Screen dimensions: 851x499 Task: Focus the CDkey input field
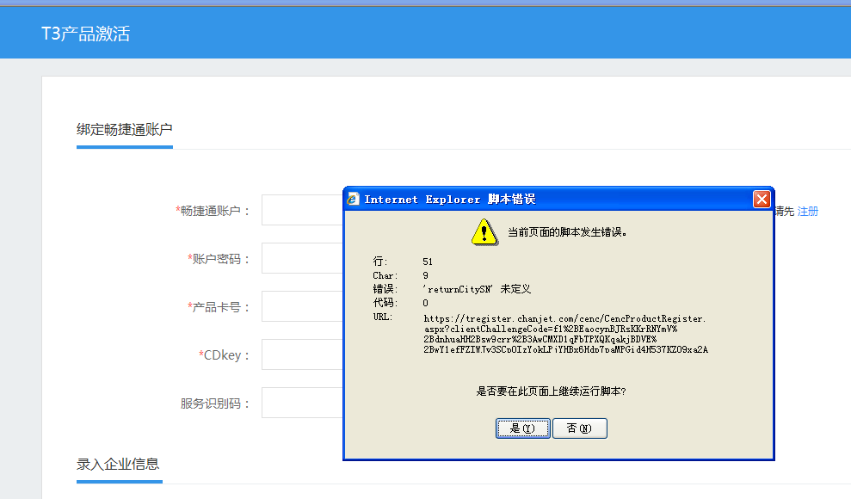point(302,354)
